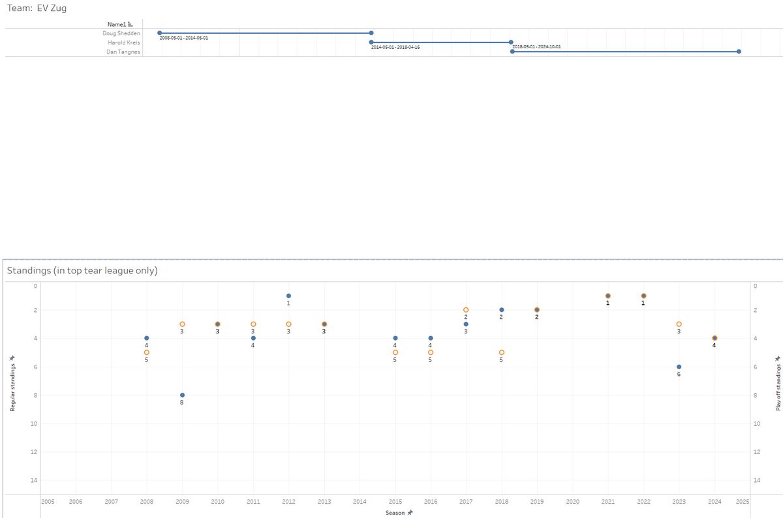The image size is (783, 518).
Task: Select the Harold Kreis row label
Action: click(x=124, y=42)
